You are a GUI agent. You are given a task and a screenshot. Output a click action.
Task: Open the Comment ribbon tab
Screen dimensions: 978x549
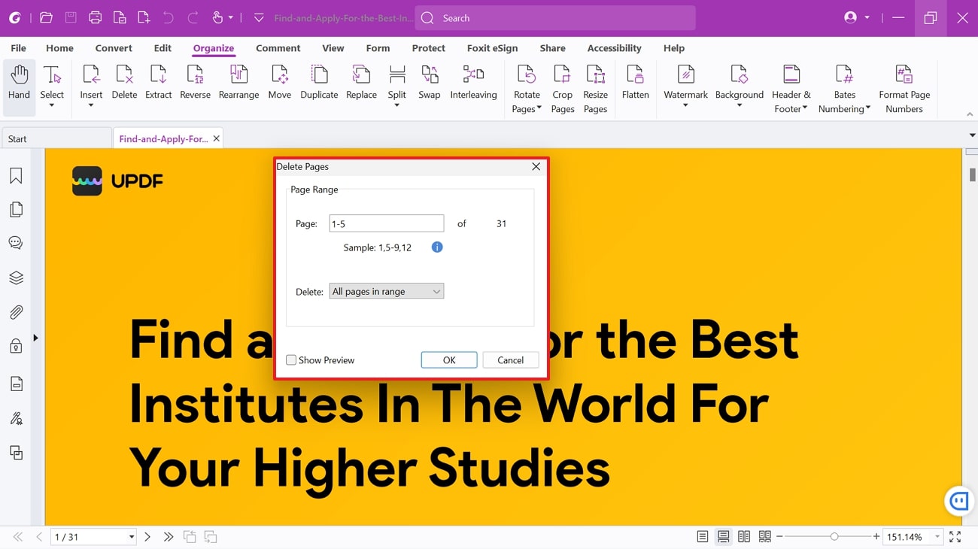coord(278,48)
